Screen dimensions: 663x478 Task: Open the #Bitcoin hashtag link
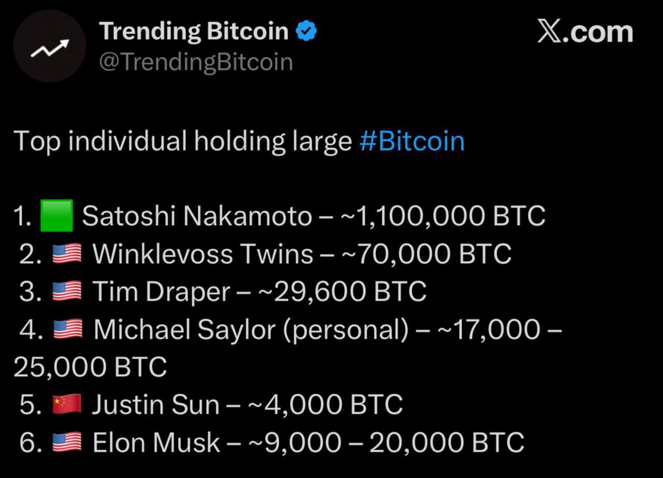412,141
